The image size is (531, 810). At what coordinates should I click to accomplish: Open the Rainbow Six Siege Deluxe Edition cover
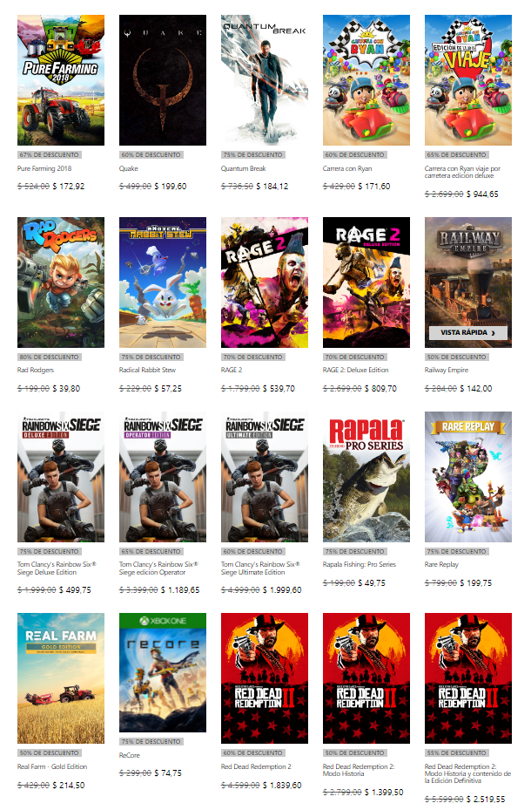point(61,477)
